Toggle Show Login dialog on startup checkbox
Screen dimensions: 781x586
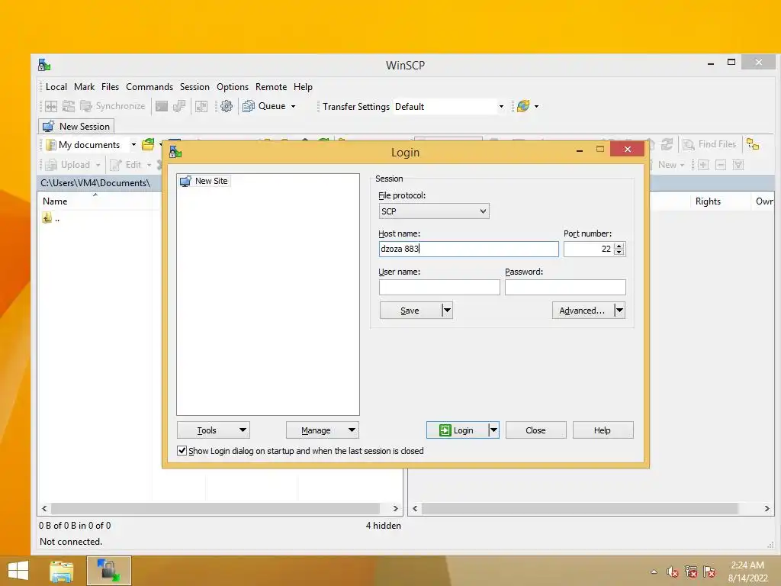coord(182,450)
